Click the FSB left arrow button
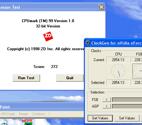 pos(107,100)
